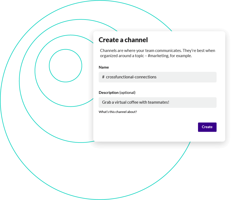
Task: Click 'What's this channel about?' helper text
Action: click(118, 112)
